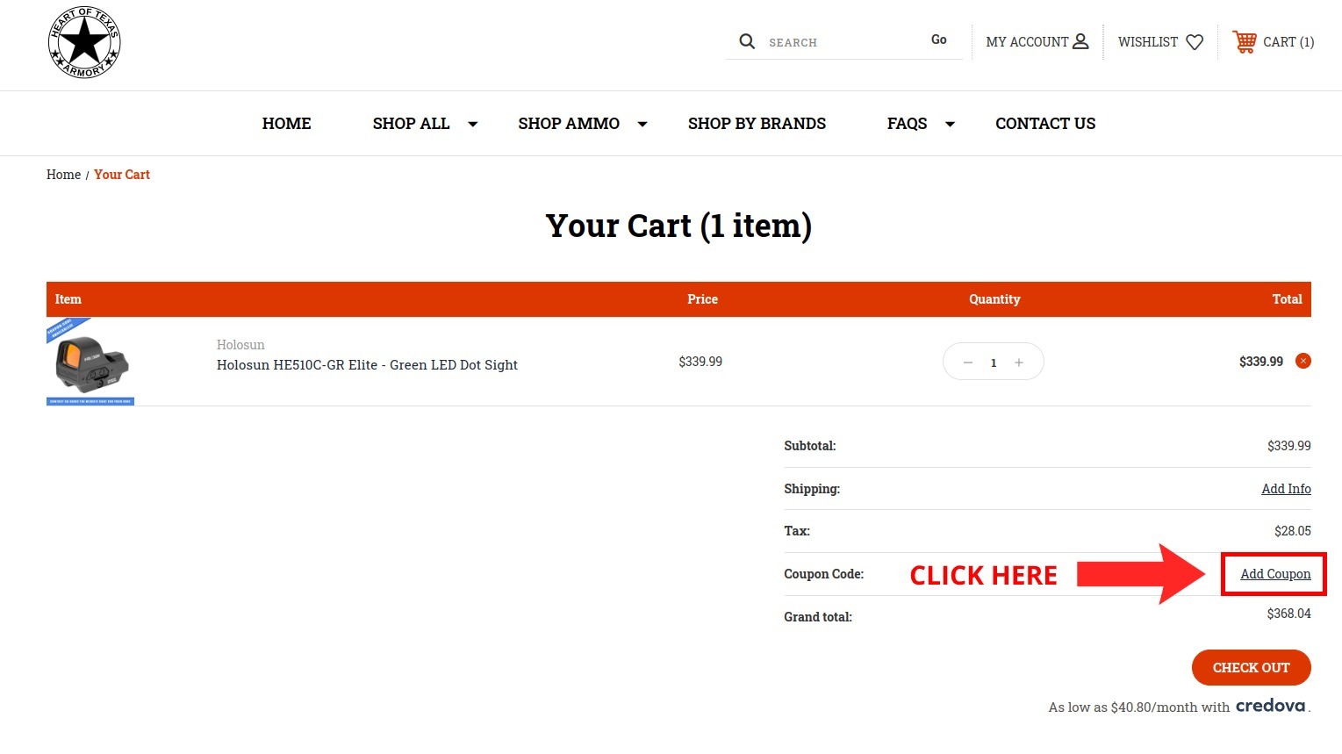The height and width of the screenshot is (754, 1342).
Task: Click the Subtotal $339.99 value
Action: [1288, 446]
